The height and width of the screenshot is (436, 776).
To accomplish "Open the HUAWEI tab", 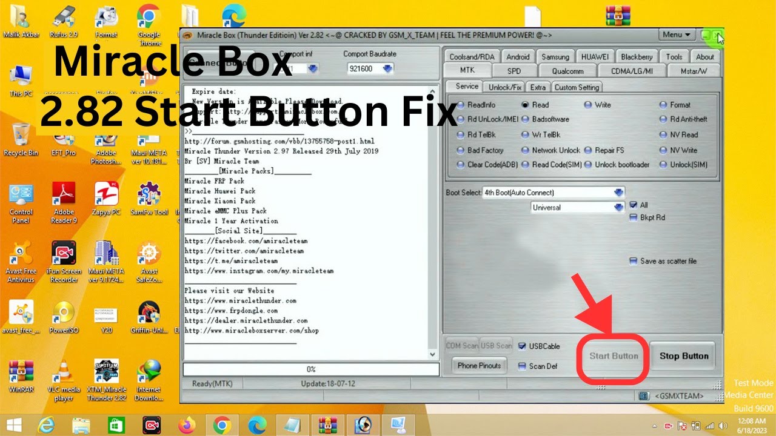I will click(x=595, y=57).
